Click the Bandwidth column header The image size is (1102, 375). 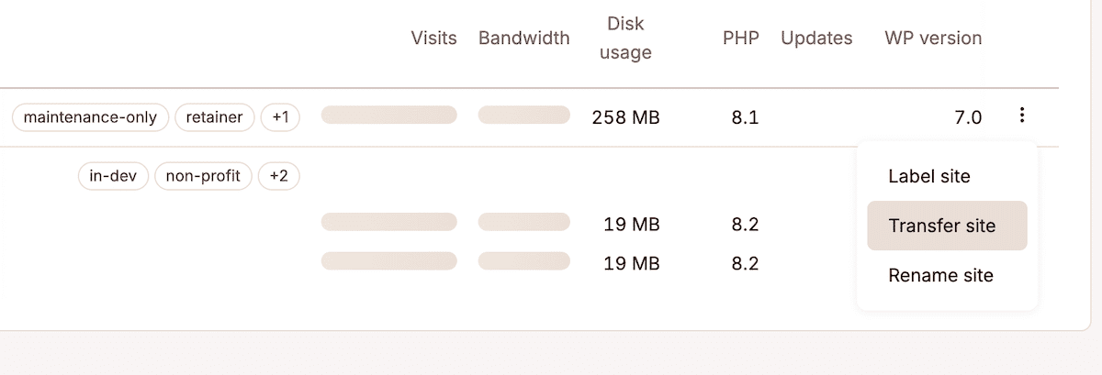click(x=524, y=38)
